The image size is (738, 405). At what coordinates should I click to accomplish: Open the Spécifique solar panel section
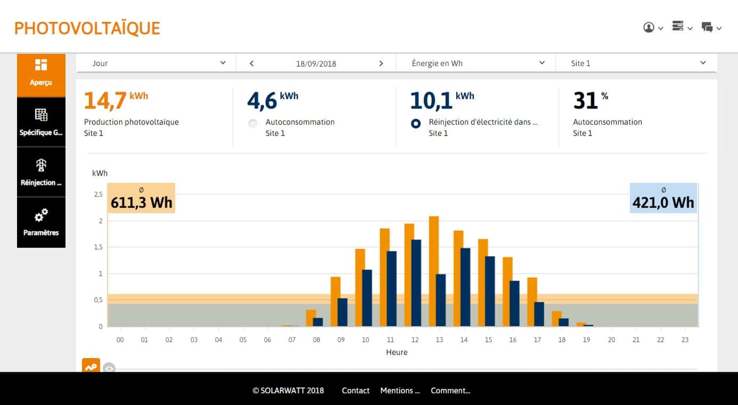41,121
